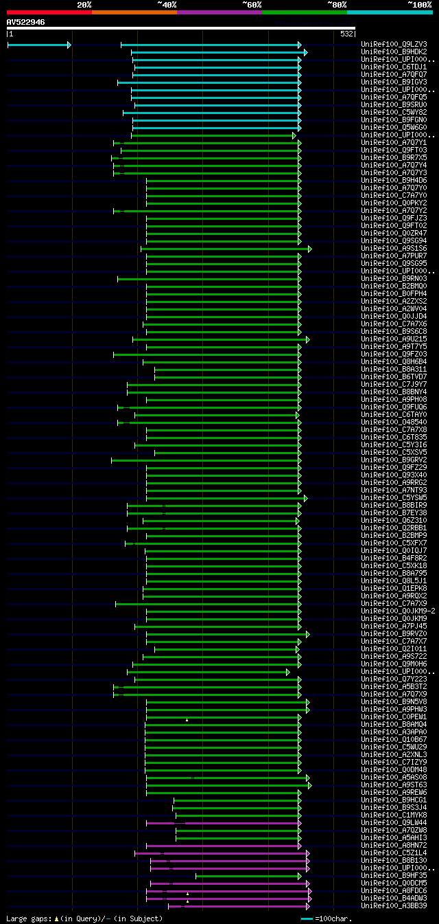439x924 pixels.
Task: Open UniRef100_A8HN72 entry
Action: pos(394,846)
